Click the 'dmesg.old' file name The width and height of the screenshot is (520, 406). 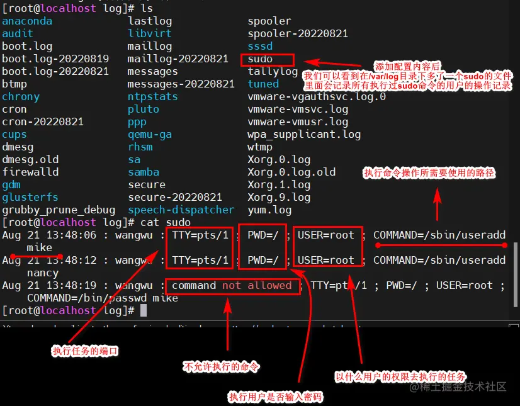[30, 159]
